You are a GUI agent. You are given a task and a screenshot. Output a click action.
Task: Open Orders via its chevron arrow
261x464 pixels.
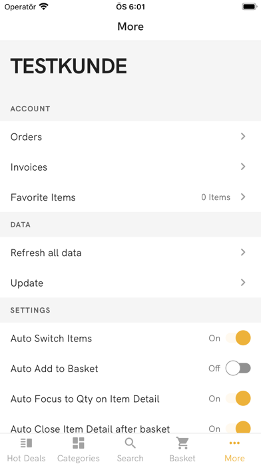pos(243,137)
